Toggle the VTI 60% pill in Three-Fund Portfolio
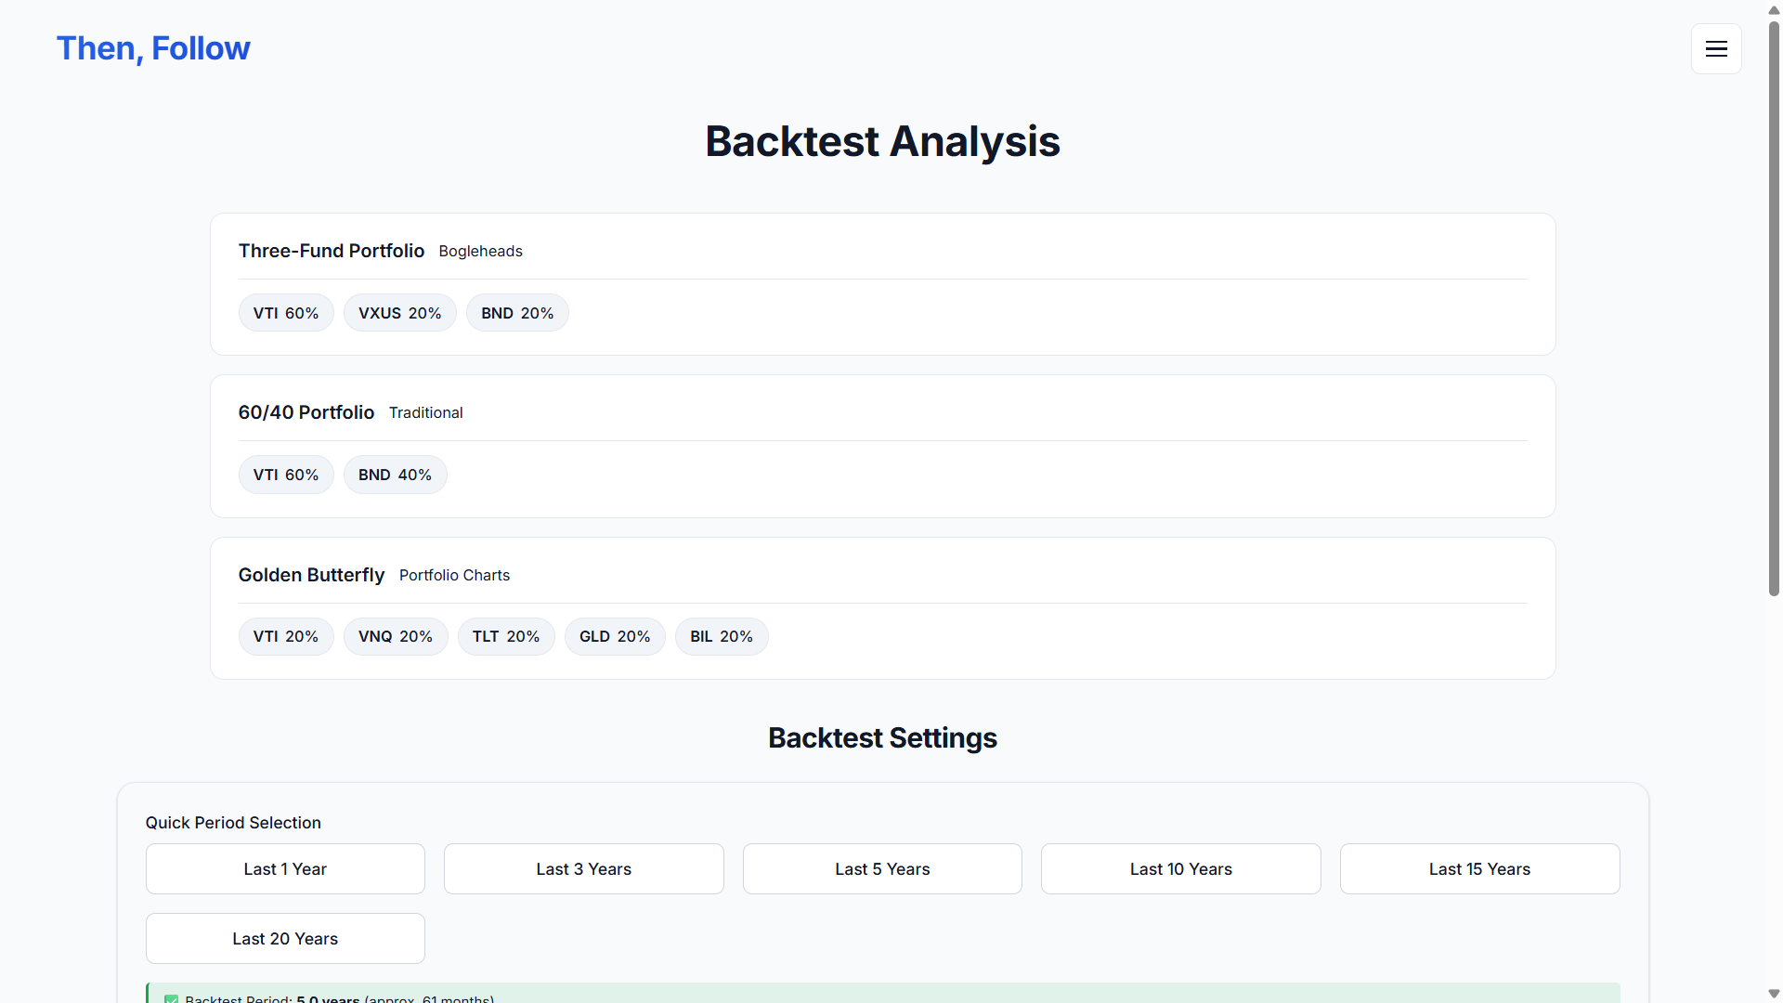 tap(285, 313)
